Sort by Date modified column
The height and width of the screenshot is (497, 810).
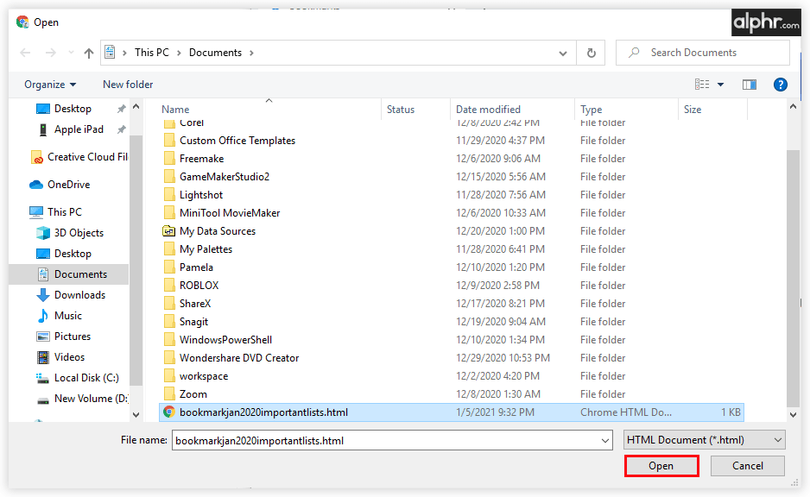point(488,110)
